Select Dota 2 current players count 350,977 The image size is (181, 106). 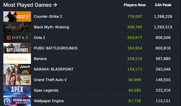(135, 38)
